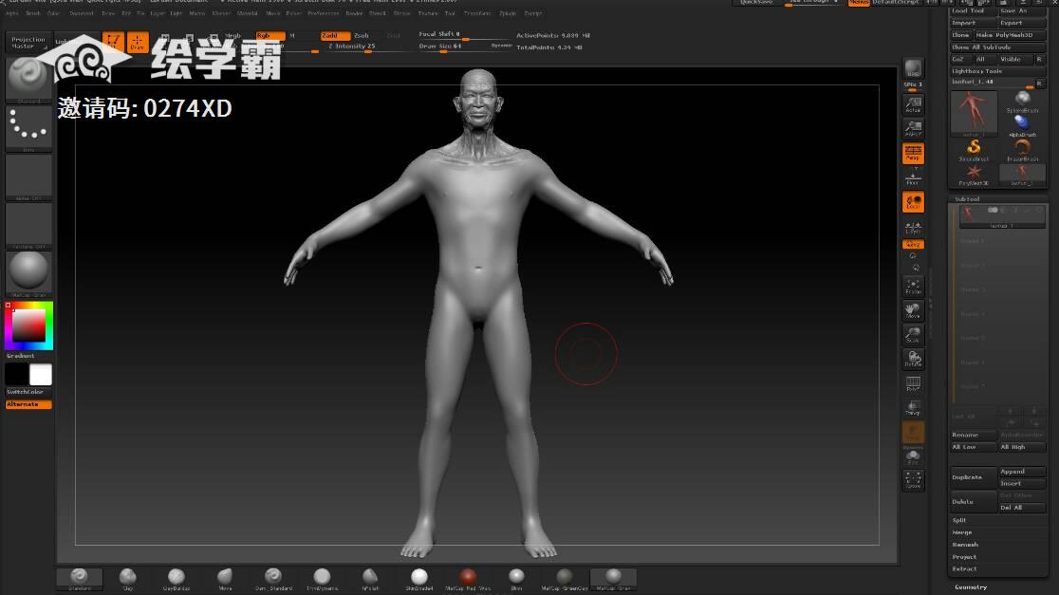
Task: Apply the Blinn material
Action: coord(516,578)
